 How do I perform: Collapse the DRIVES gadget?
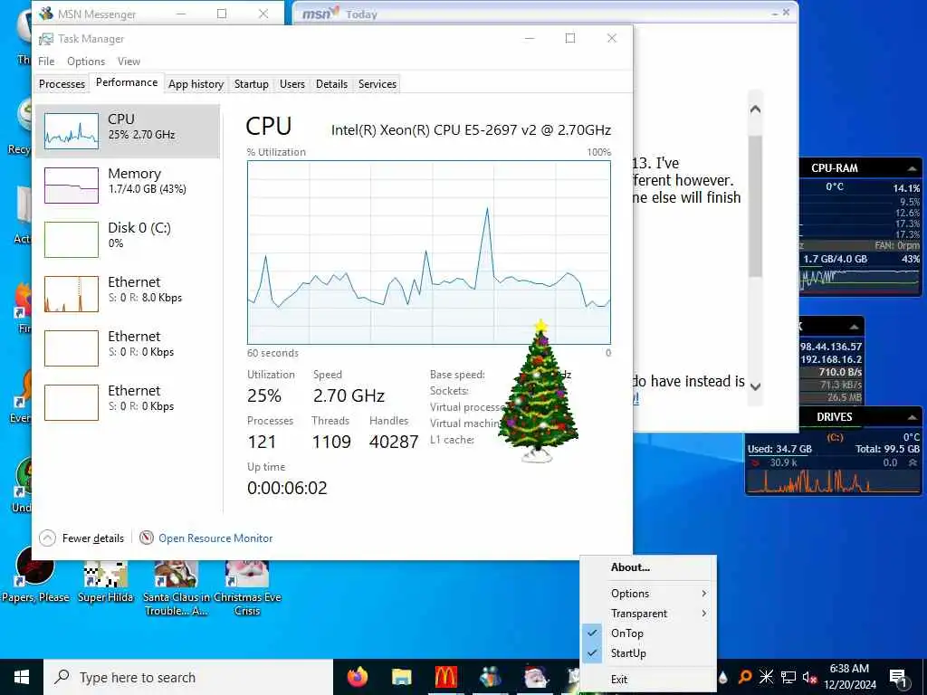click(x=913, y=417)
